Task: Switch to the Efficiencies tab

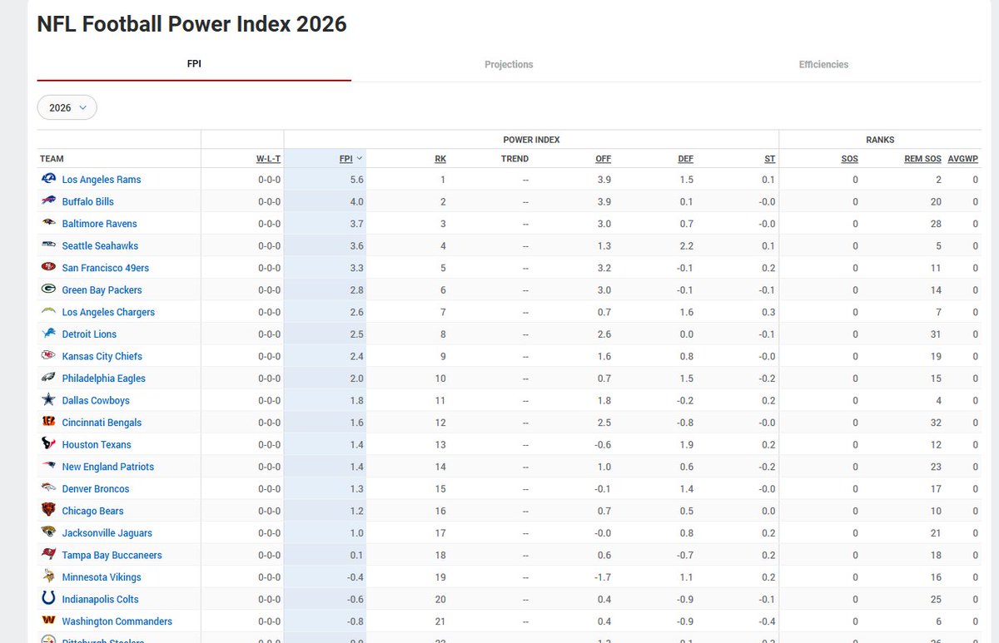Action: [823, 64]
